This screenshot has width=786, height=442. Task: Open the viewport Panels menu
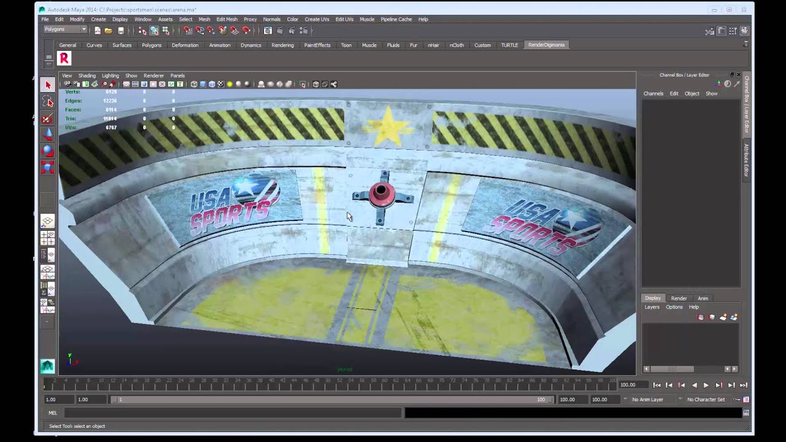177,76
